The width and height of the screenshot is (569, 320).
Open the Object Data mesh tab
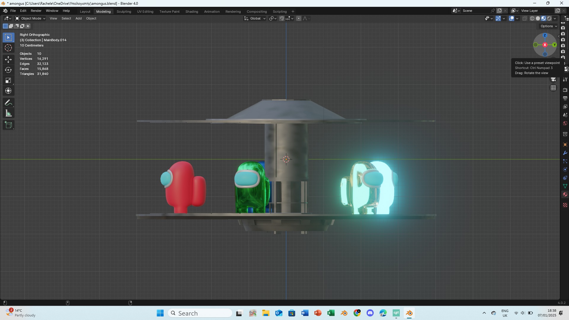[x=565, y=186]
